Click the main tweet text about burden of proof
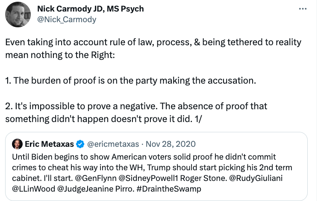Screen dimensions: 318x201 point(131,81)
